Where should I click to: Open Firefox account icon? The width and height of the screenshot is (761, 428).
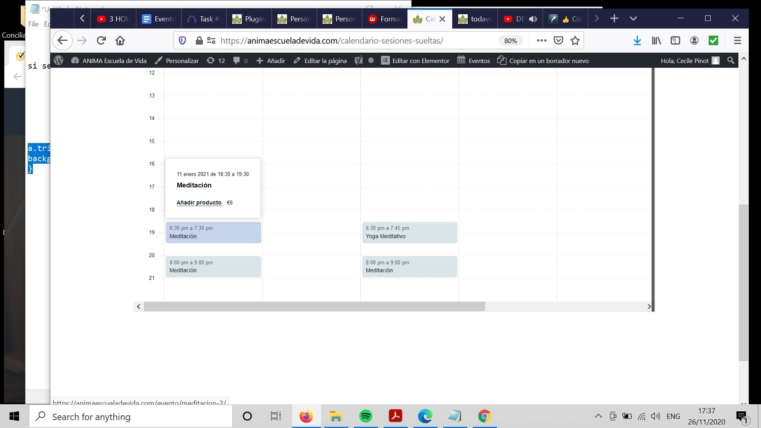694,40
